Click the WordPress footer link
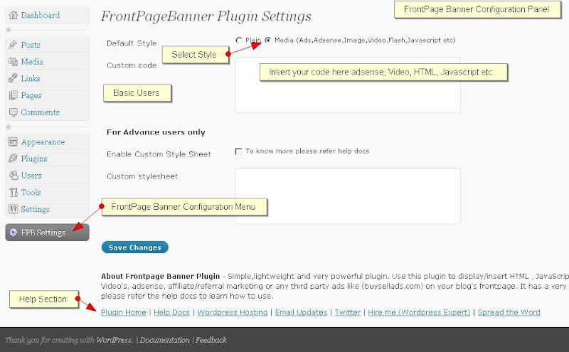The height and width of the screenshot is (352, 569). click(115, 340)
